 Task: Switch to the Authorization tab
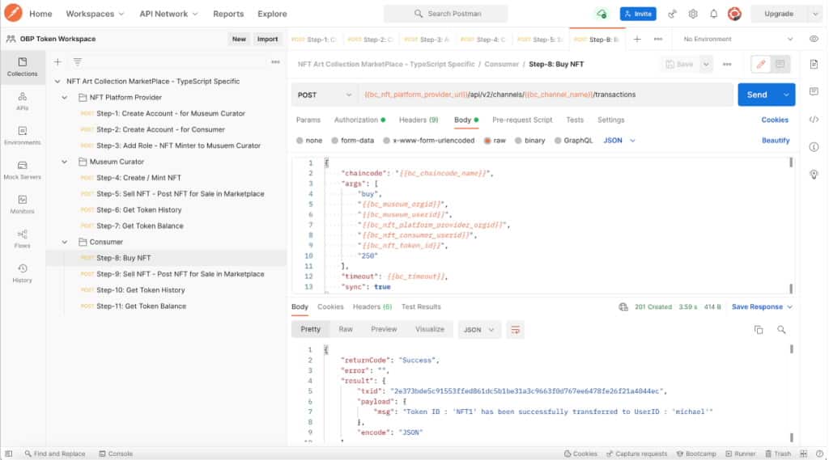[x=359, y=120]
